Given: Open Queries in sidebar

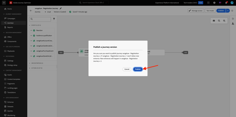Looking at the screenshot, I should point(10,111).
